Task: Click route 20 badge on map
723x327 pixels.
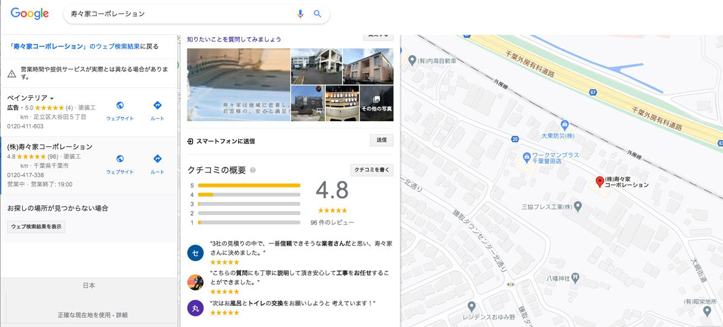Action: point(515,139)
